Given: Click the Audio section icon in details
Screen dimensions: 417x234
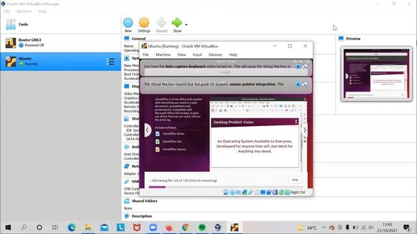Looking at the screenshot, I should click(126, 147).
